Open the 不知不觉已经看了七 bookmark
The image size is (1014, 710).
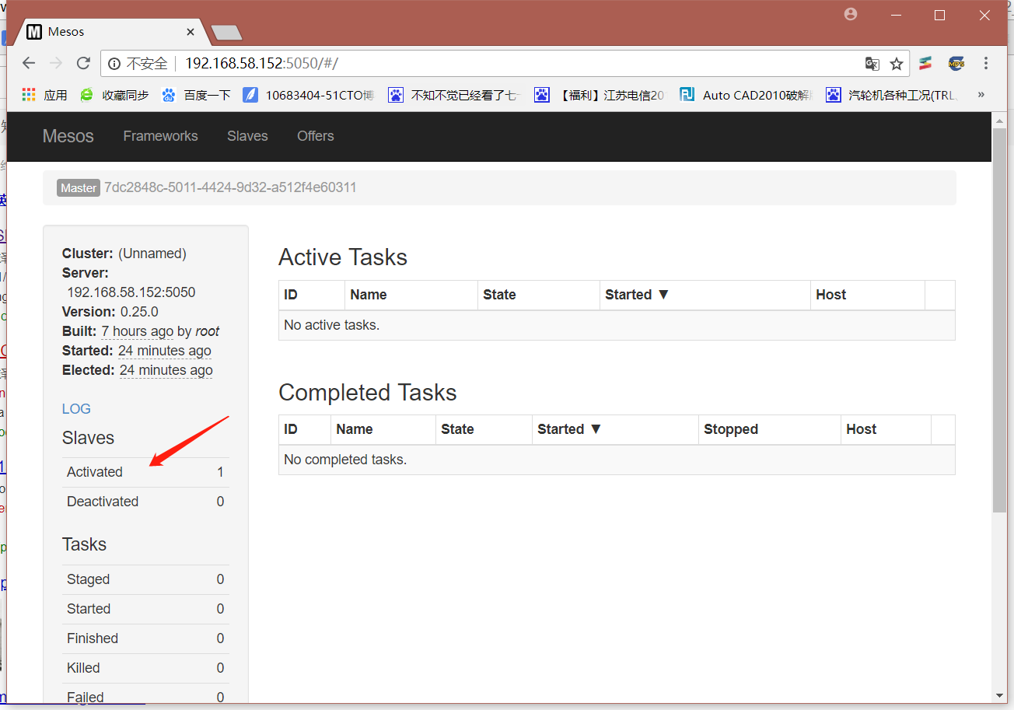point(454,95)
